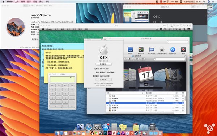The width and height of the screenshot is (217, 136).
Task: Click the Software Update button under OS X version
Action: pos(104,64)
